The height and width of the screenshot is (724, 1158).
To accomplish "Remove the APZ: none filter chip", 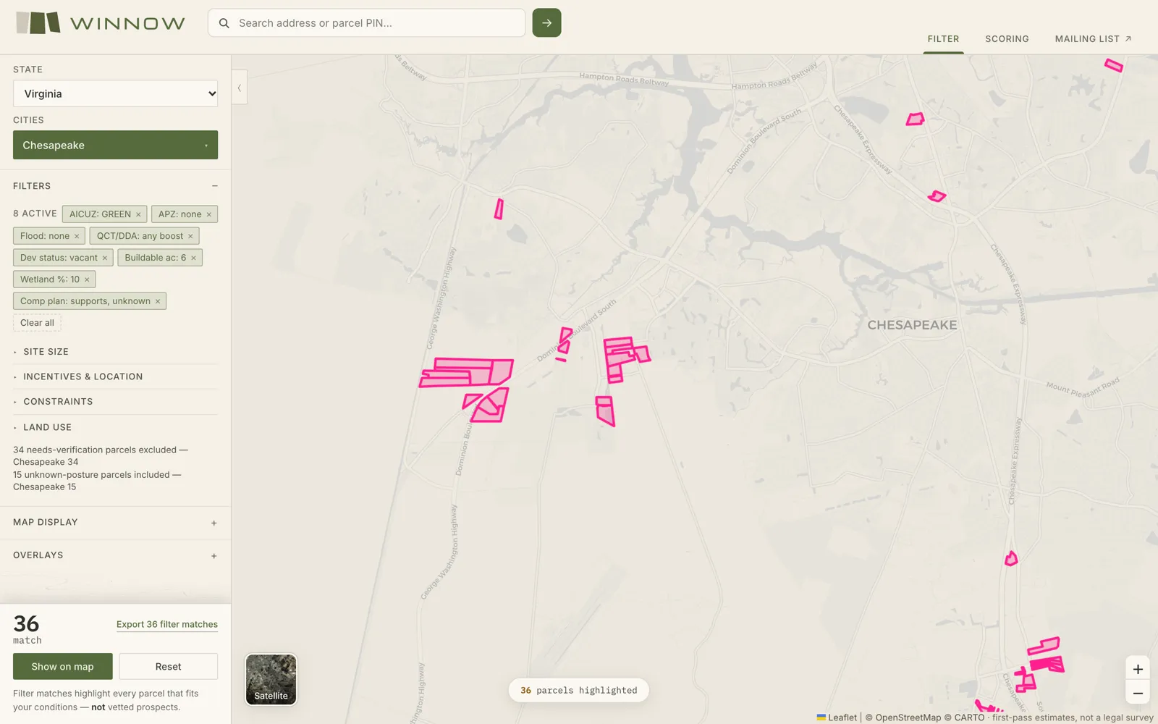I will click(x=209, y=214).
